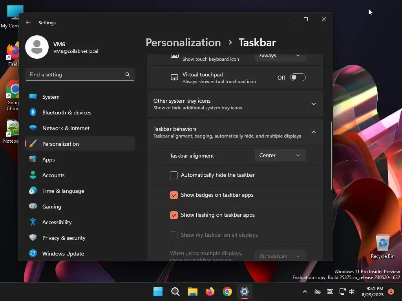
Task: Open File Explorer from taskbar
Action: [192, 292]
